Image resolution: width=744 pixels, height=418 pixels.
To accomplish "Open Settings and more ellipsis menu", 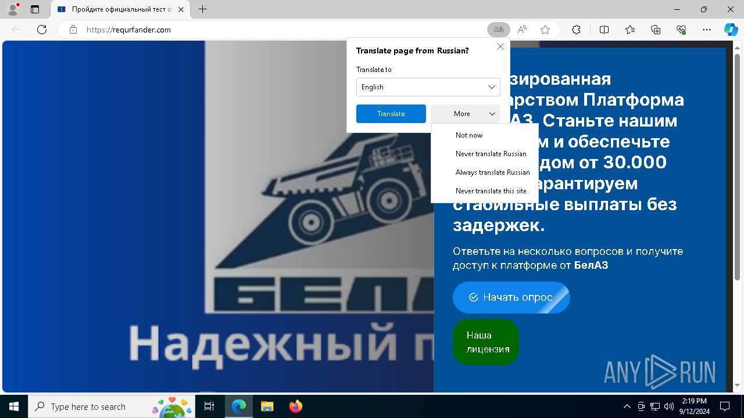I will 707,30.
